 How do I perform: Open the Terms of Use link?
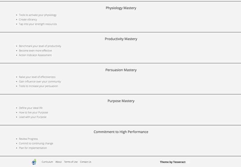coord(71,162)
